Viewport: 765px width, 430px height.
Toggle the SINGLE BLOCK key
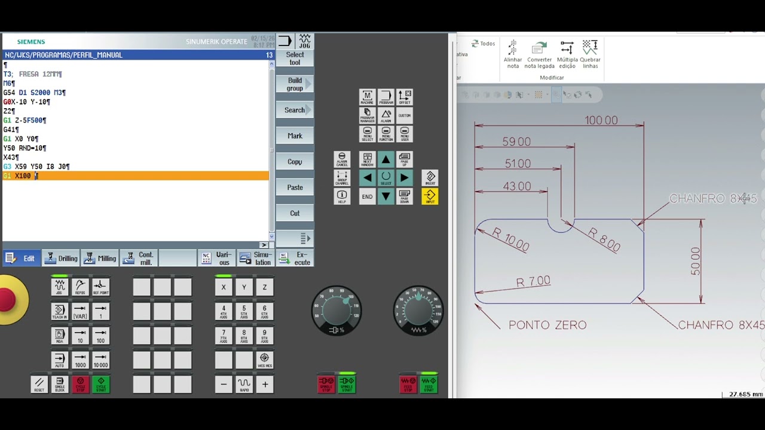pyautogui.click(x=60, y=385)
